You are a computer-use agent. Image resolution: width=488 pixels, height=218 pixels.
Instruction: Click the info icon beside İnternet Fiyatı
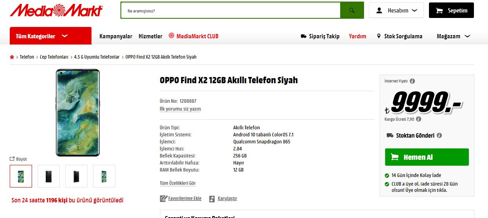tap(412, 81)
